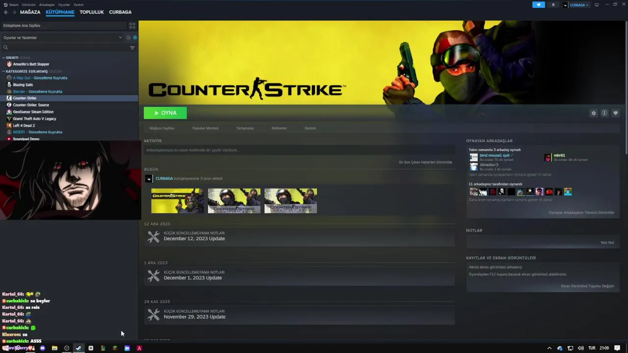Open the Oyunlar menu
The width and height of the screenshot is (628, 353).
pos(64,4)
